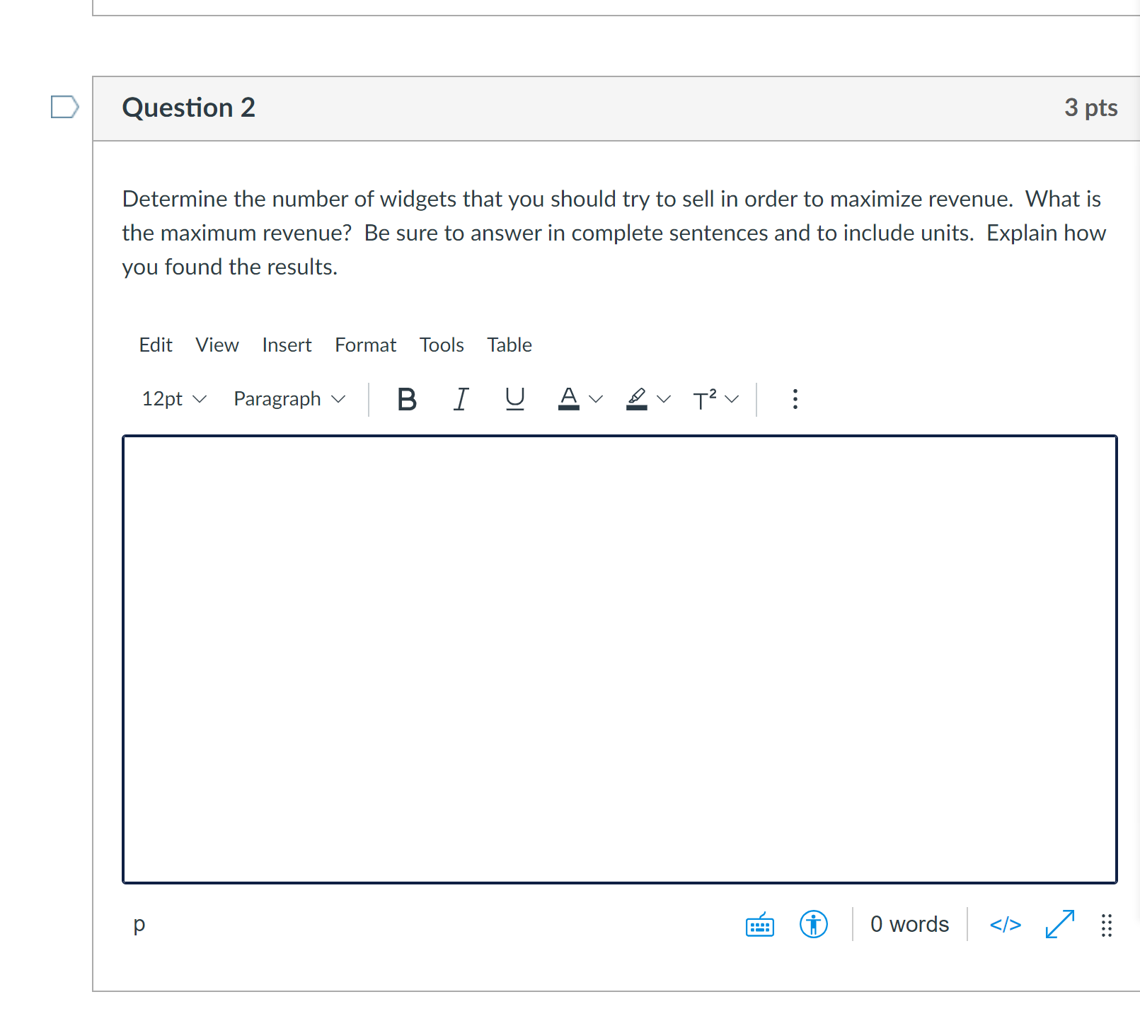Open the font size 12pt dropdown

173,399
